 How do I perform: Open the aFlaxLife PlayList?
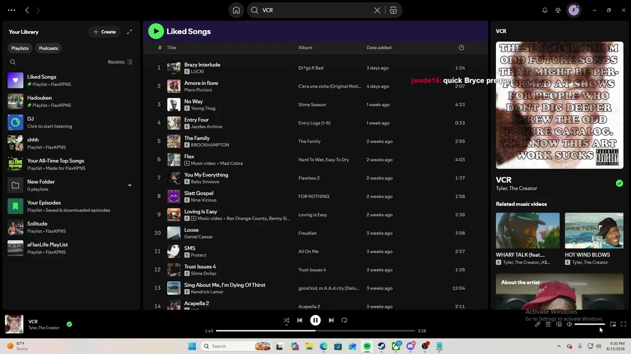(71, 248)
